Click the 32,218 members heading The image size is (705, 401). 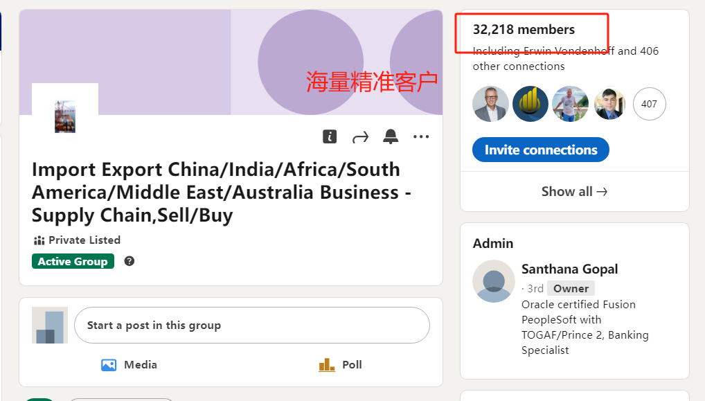(x=524, y=30)
